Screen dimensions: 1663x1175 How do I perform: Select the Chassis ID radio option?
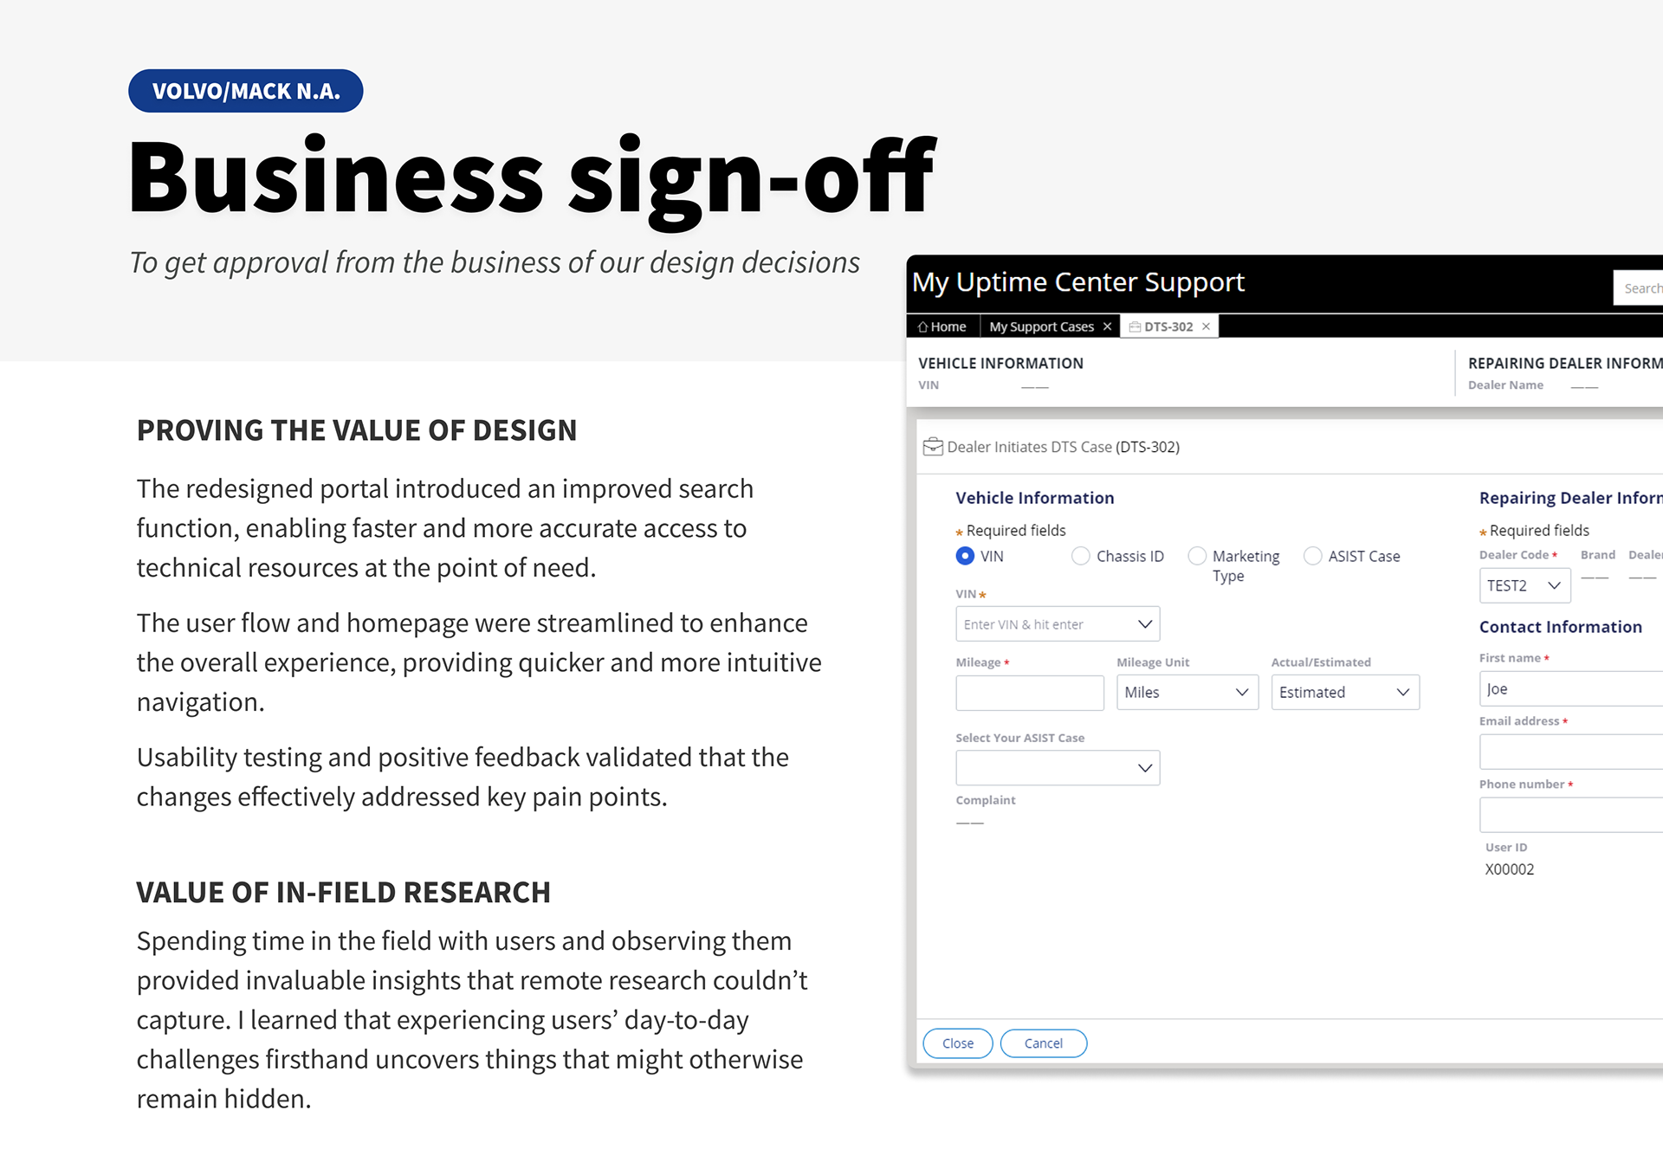coord(1081,556)
